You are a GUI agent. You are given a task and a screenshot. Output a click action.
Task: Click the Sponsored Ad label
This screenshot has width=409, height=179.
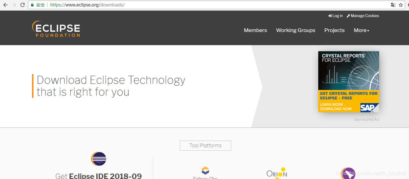(x=366, y=119)
